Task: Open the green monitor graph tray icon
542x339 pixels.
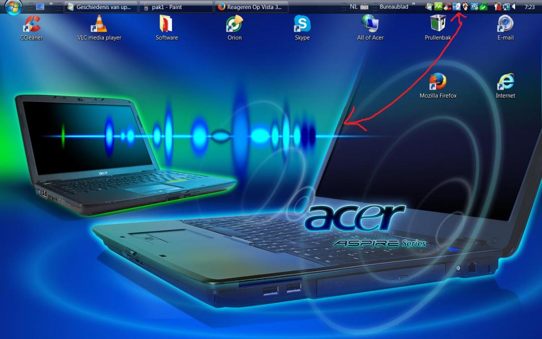Action: pos(438,7)
